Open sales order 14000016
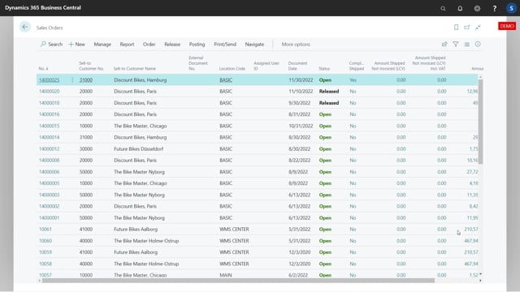This screenshot has width=520, height=292. [x=49, y=114]
